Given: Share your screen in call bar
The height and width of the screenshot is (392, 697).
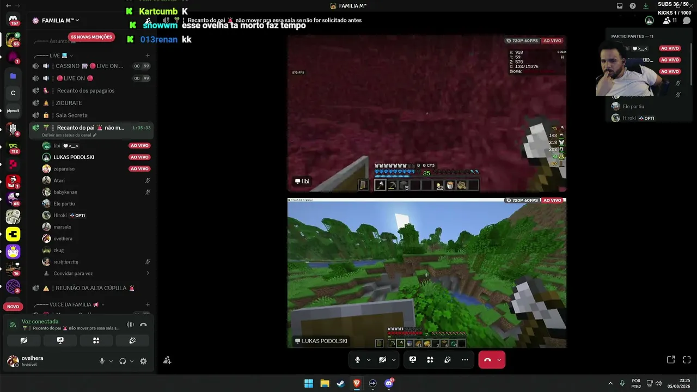Looking at the screenshot, I should click(x=413, y=359).
